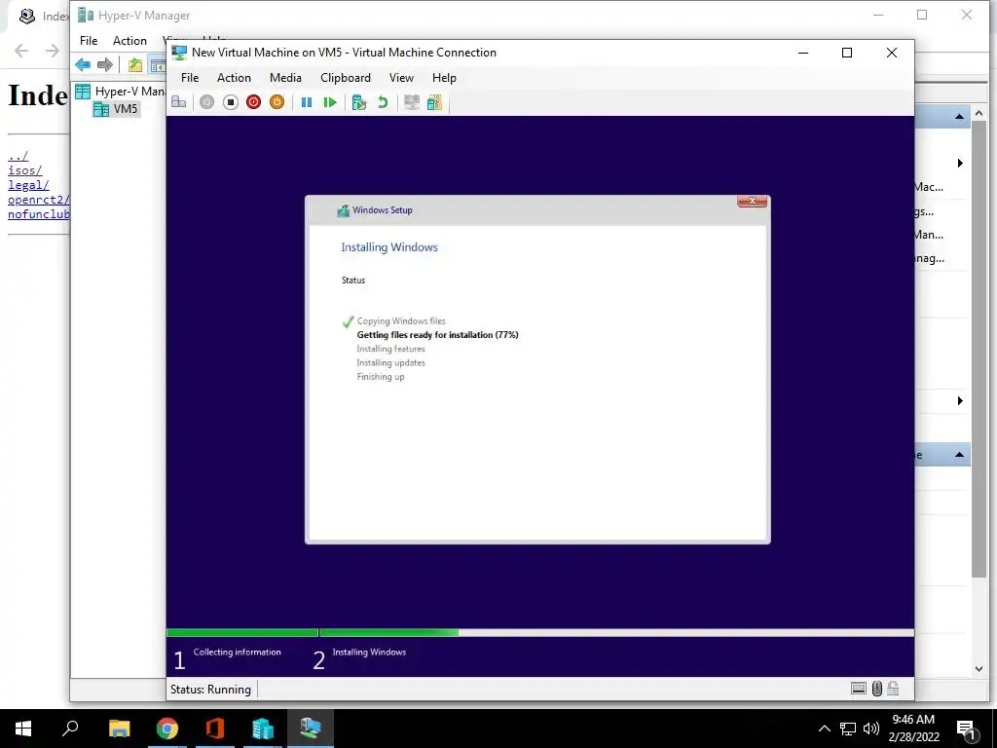Image resolution: width=997 pixels, height=748 pixels.
Task: Open the VM Connection View menu
Action: [401, 78]
